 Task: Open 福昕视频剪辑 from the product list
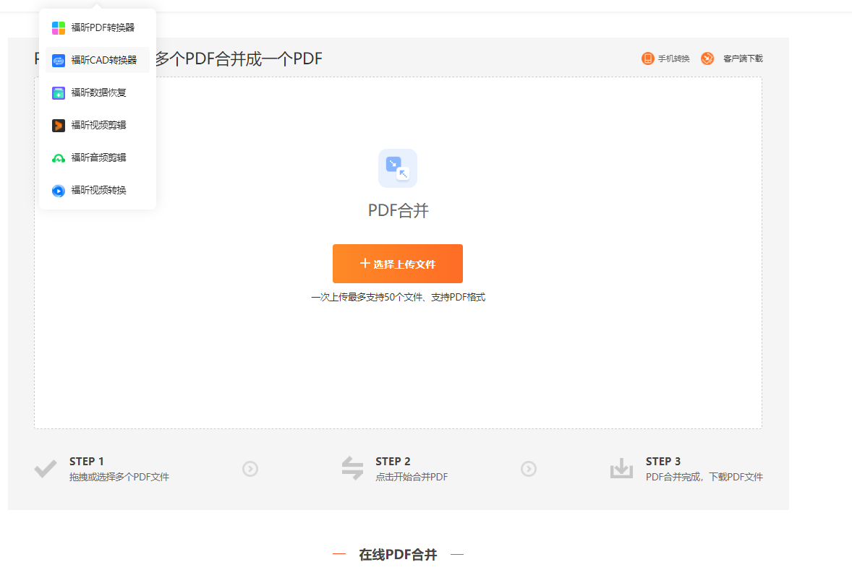pyautogui.click(x=97, y=126)
